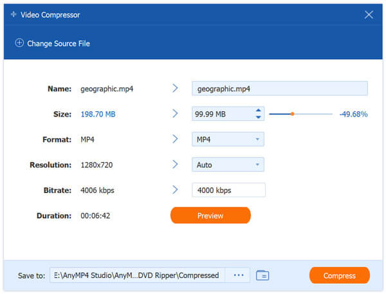Click the arrow chevron in the Name row
The height and width of the screenshot is (294, 386).
click(175, 88)
